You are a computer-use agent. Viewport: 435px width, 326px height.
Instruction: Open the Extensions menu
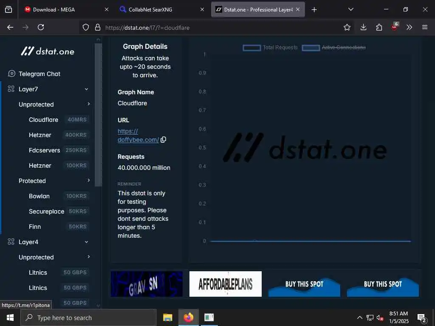tap(379, 27)
